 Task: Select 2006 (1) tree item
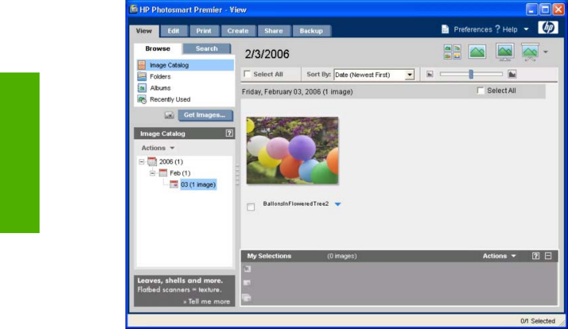tap(171, 162)
